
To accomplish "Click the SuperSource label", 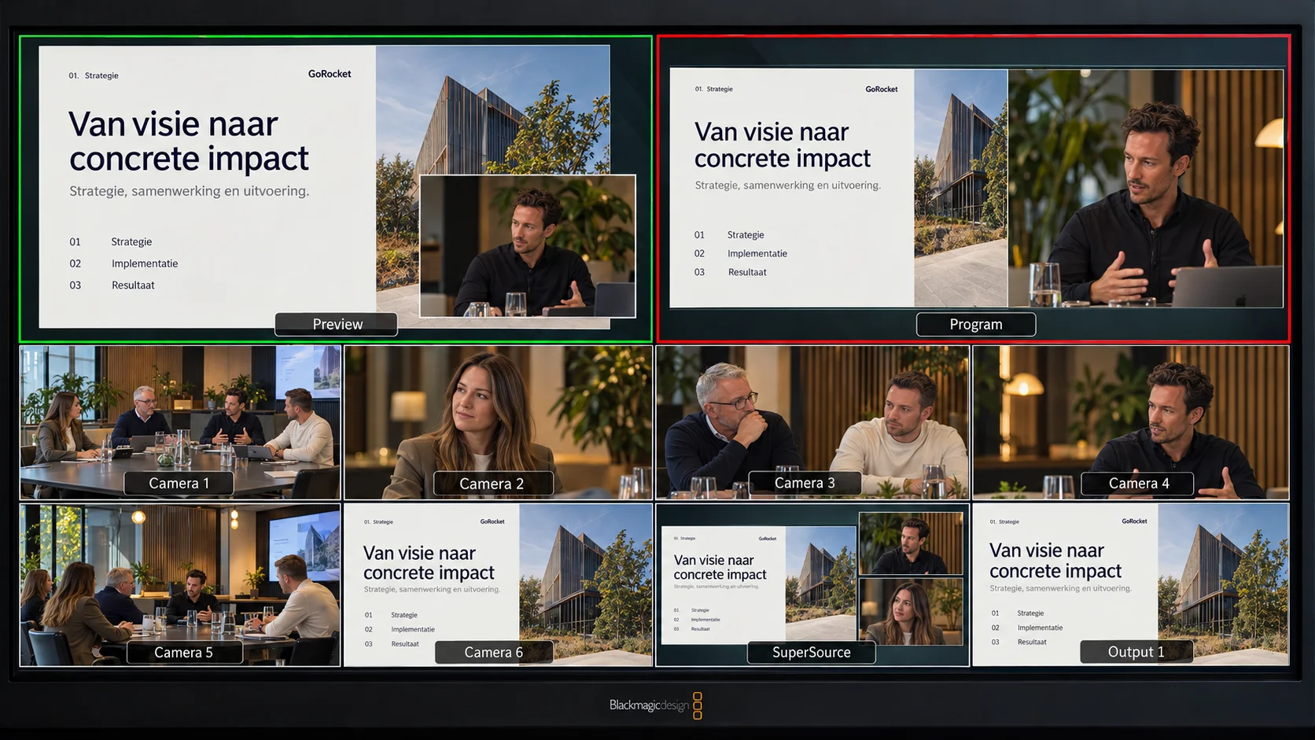I will point(812,652).
